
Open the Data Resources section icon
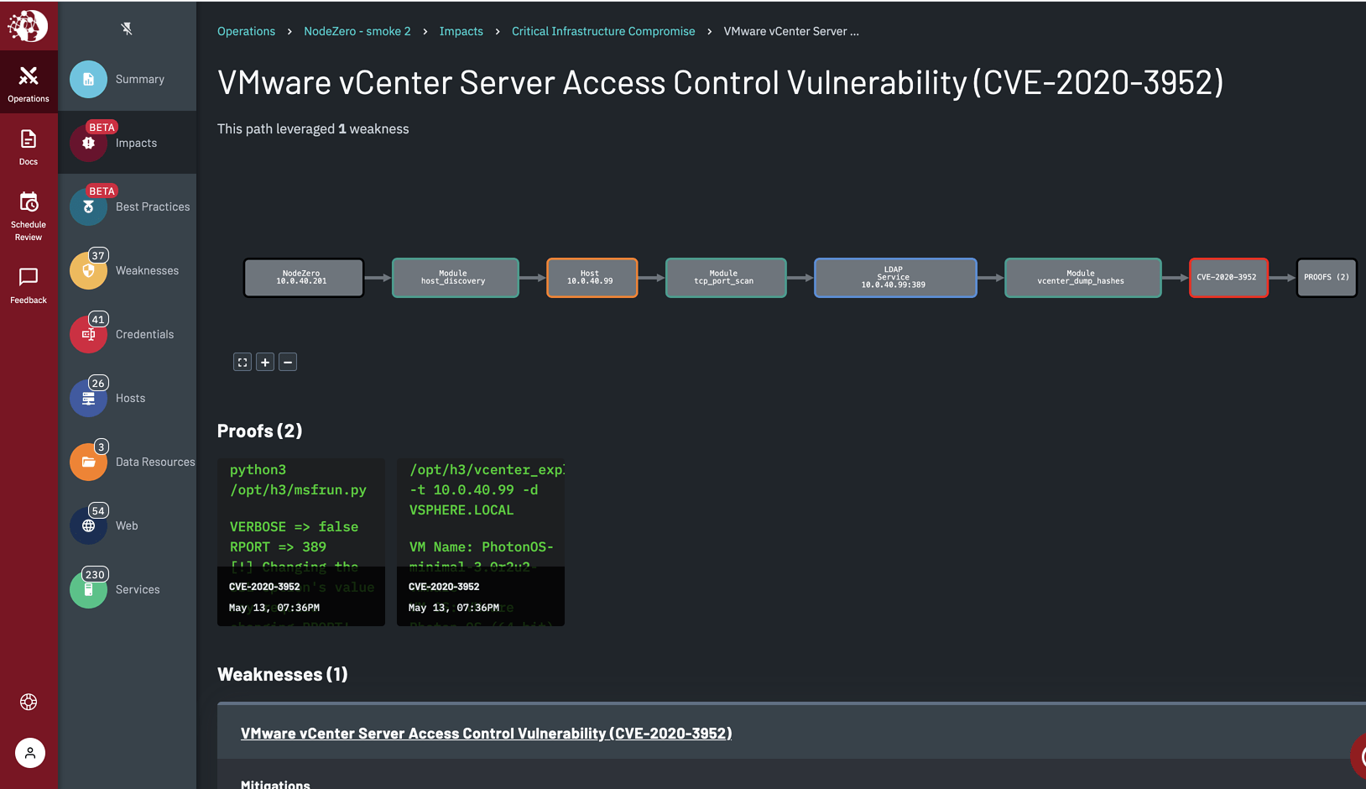89,462
